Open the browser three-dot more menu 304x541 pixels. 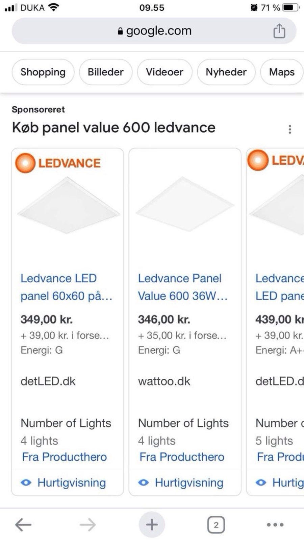(x=275, y=525)
